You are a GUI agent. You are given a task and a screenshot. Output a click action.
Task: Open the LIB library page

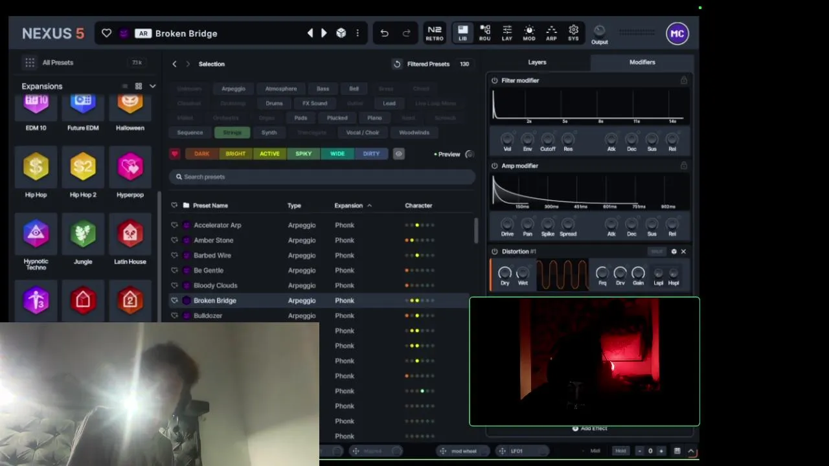pyautogui.click(x=462, y=33)
